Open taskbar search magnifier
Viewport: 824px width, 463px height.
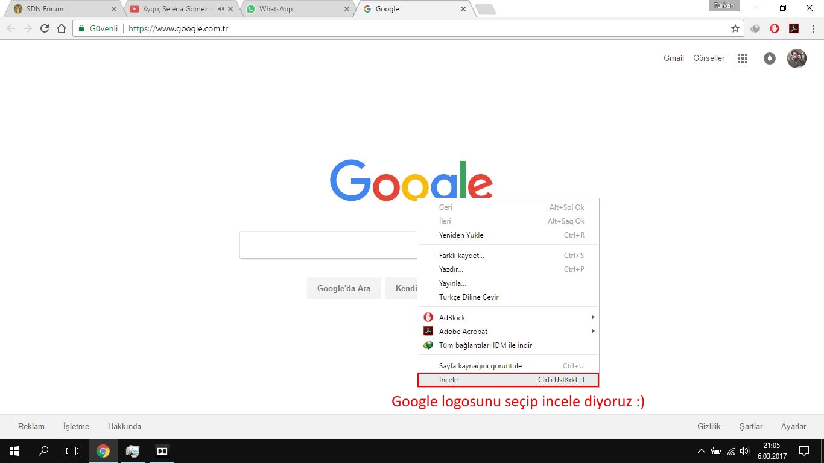click(x=43, y=451)
